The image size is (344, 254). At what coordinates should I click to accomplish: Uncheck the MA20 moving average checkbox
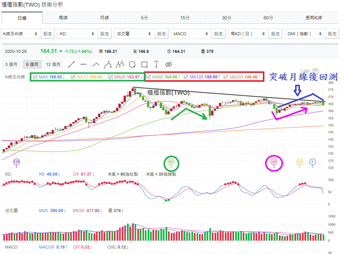pos(111,77)
